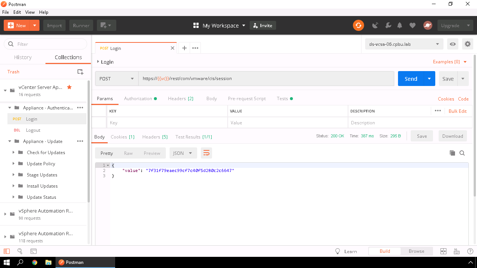Open the Cookies link

coord(446,99)
